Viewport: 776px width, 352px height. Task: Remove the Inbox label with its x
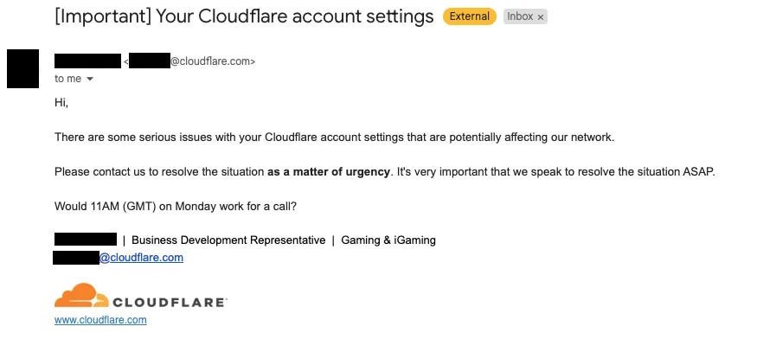540,17
